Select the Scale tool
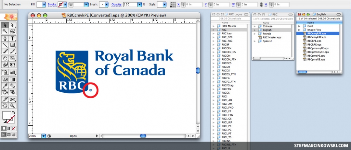The width and height of the screenshot is (351, 150). click(13, 59)
